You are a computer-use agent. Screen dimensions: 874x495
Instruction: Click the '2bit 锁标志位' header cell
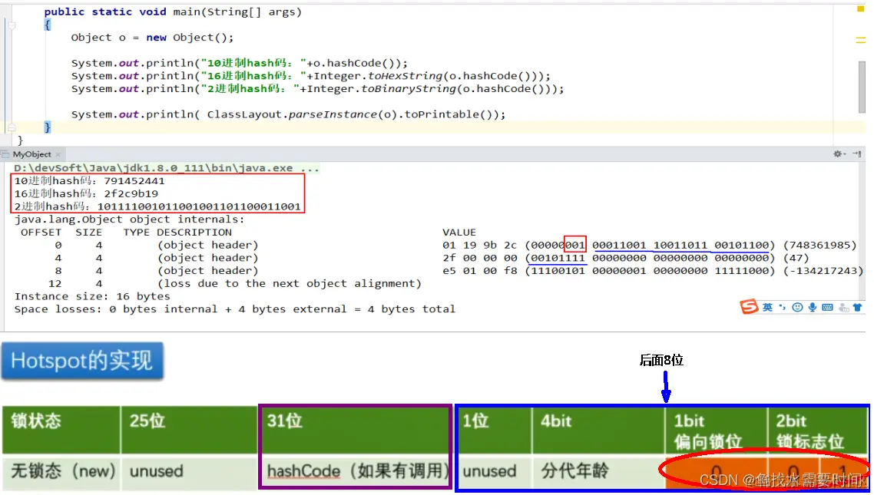click(x=818, y=430)
